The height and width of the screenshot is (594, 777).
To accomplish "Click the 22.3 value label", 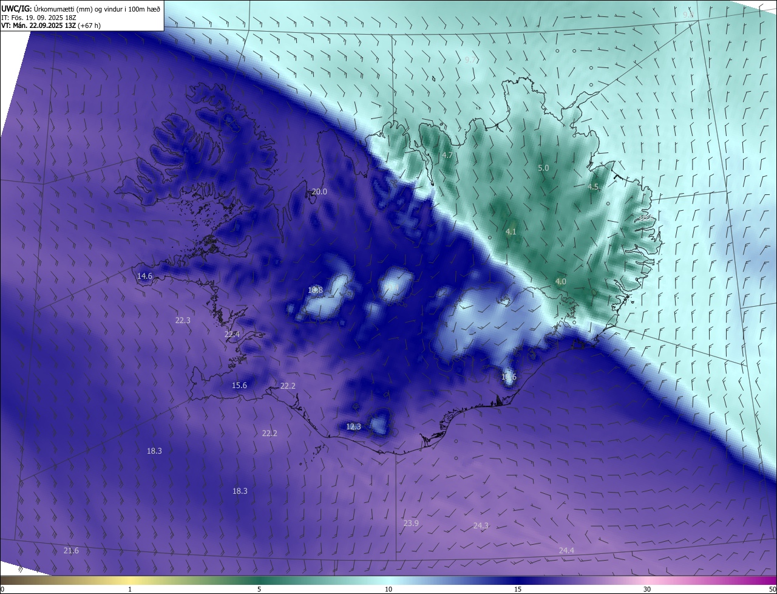I will pyautogui.click(x=183, y=320).
